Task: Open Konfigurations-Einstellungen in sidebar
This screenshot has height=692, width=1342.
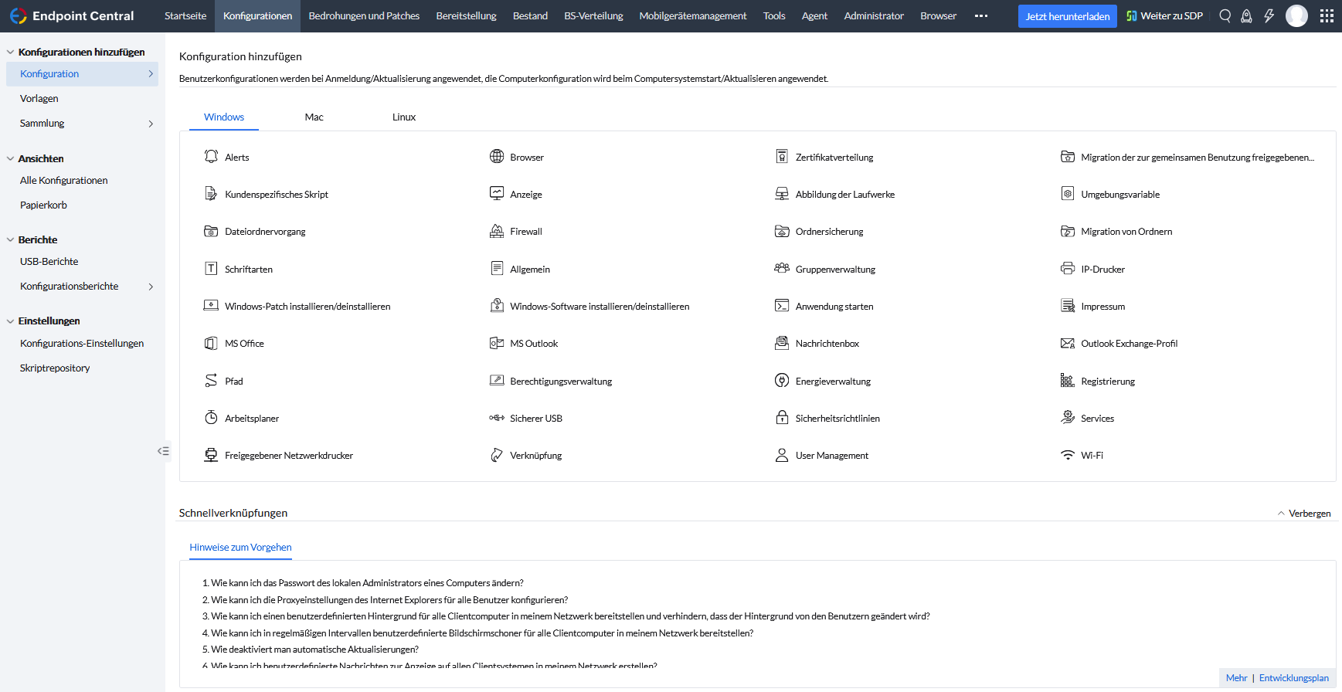Action: (x=82, y=343)
